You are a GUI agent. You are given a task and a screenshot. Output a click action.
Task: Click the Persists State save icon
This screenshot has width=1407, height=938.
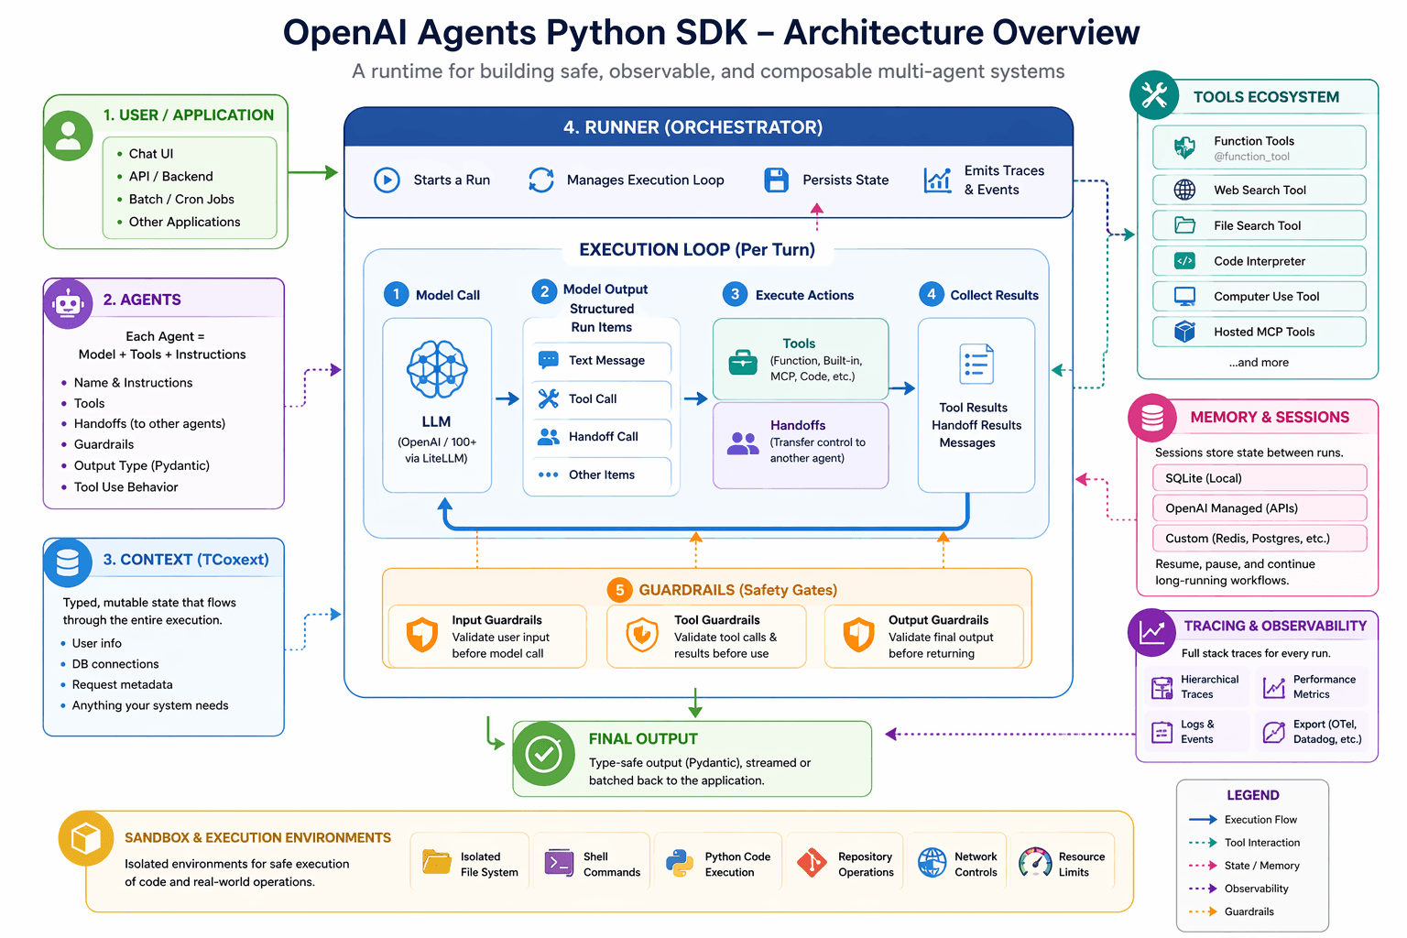pos(776,180)
